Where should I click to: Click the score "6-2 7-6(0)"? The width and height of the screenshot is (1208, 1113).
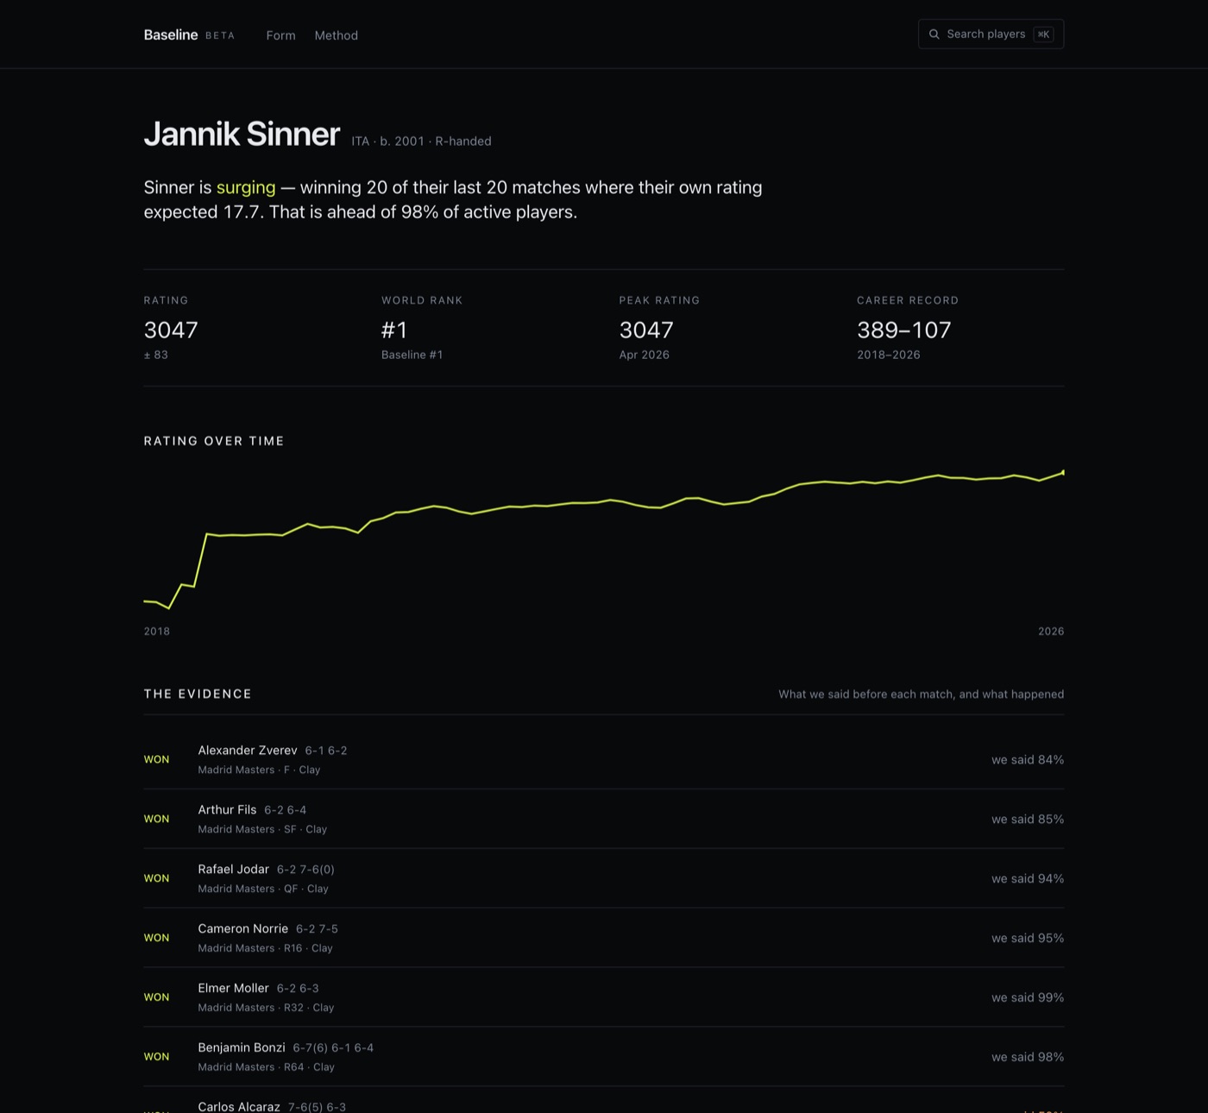tap(305, 870)
